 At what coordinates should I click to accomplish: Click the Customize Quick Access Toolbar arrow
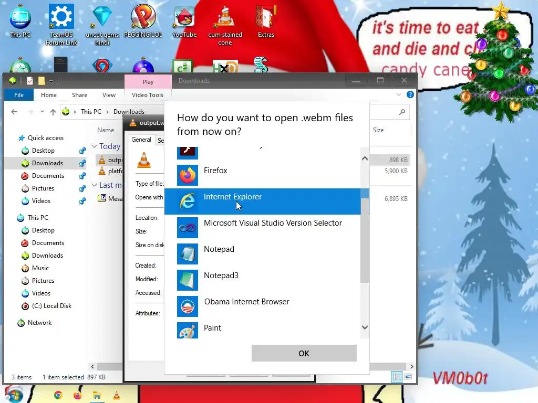point(51,81)
